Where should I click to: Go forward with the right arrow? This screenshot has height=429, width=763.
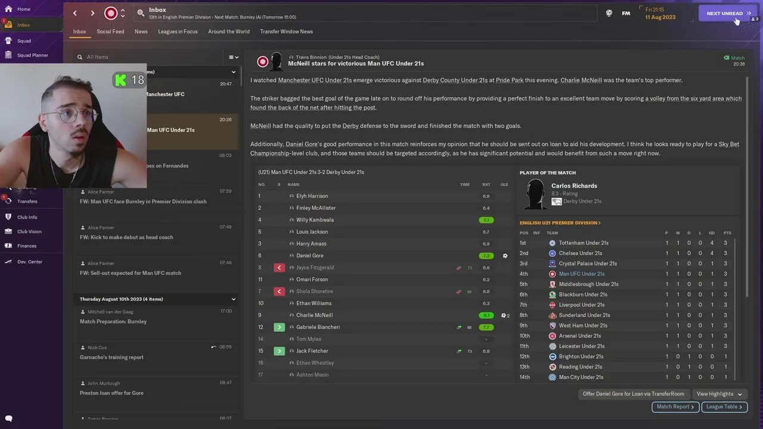[x=92, y=13]
